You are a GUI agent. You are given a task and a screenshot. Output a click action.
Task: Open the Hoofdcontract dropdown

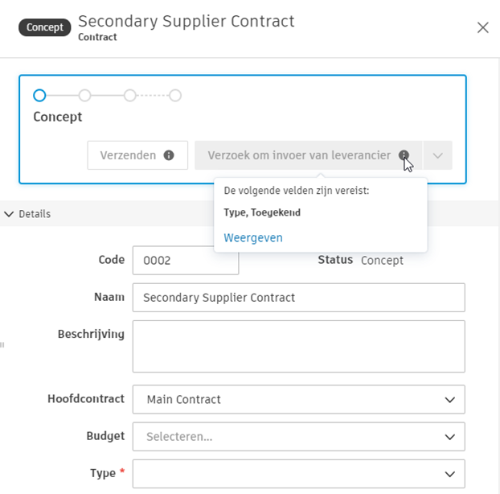pyautogui.click(x=298, y=399)
